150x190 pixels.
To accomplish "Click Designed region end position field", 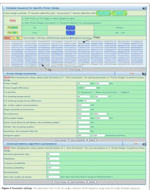I will (98, 135).
